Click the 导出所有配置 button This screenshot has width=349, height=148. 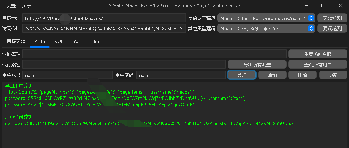point(257,65)
